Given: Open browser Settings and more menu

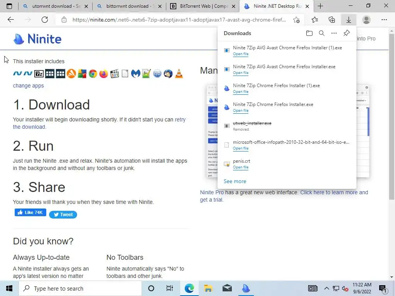Looking at the screenshot, I should [x=384, y=20].
